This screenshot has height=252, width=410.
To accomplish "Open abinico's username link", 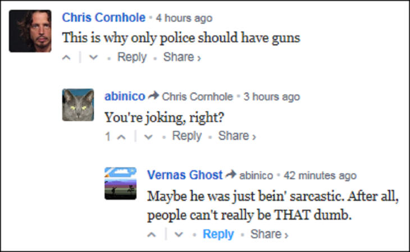I will click(124, 97).
